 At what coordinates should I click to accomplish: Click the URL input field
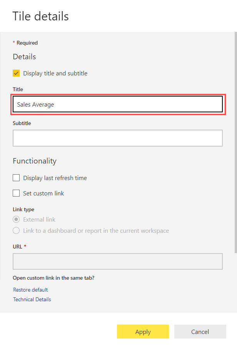pos(118,261)
